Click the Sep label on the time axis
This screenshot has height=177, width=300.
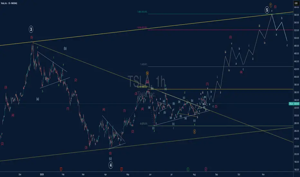click(x=216, y=174)
